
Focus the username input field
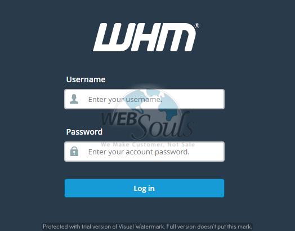pyautogui.click(x=144, y=99)
